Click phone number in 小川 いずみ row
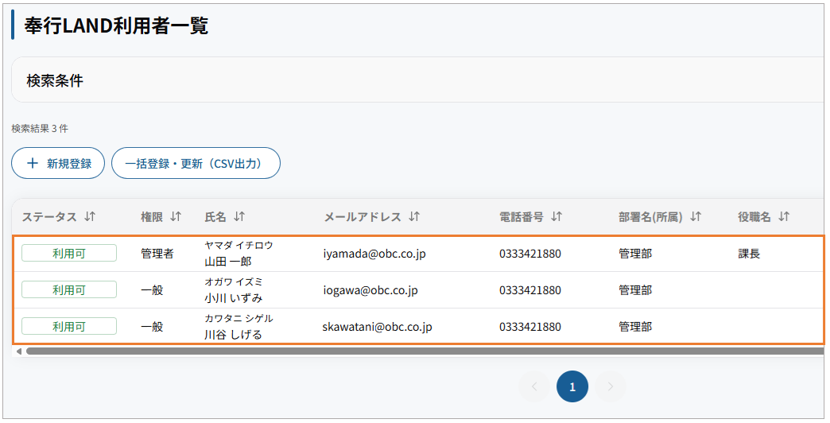830x423 pixels. pyautogui.click(x=529, y=290)
